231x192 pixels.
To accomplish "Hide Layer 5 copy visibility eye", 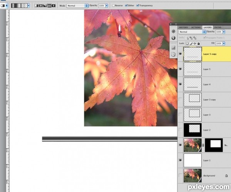I will (180, 54).
